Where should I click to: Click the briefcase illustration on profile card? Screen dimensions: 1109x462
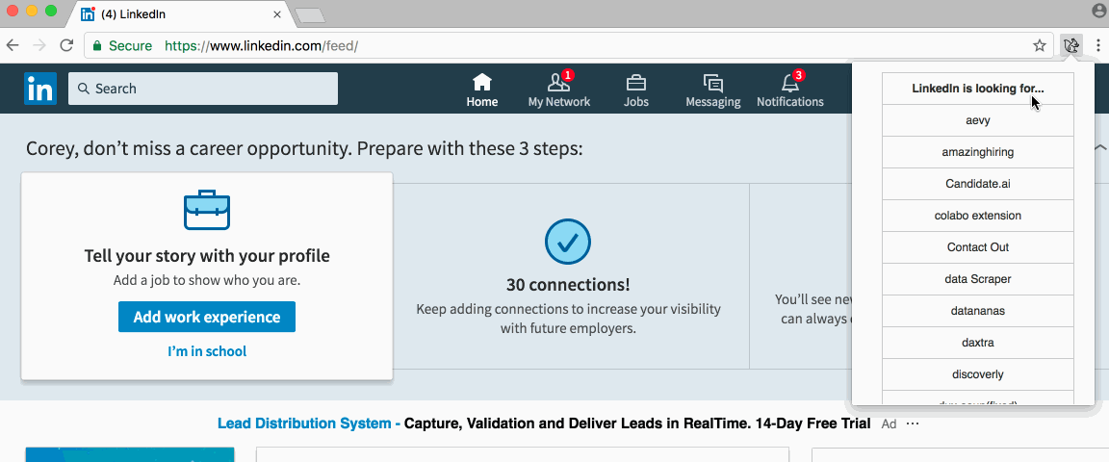click(x=207, y=210)
